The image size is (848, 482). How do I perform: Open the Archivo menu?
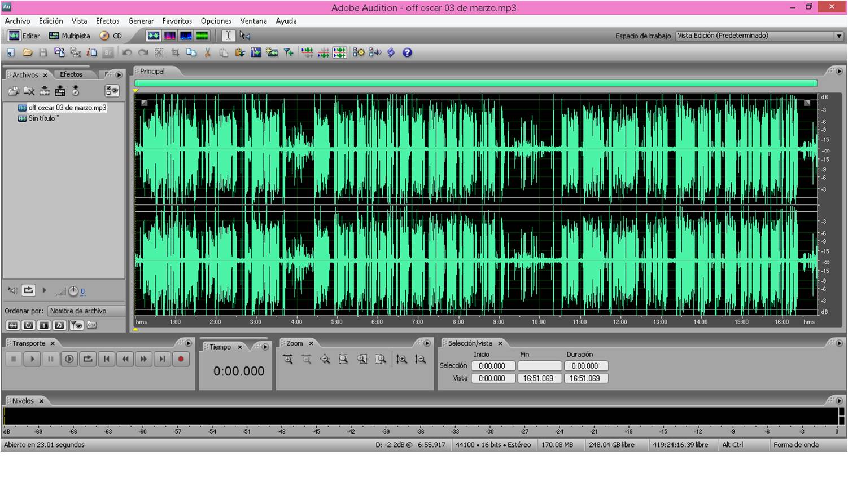(x=18, y=21)
